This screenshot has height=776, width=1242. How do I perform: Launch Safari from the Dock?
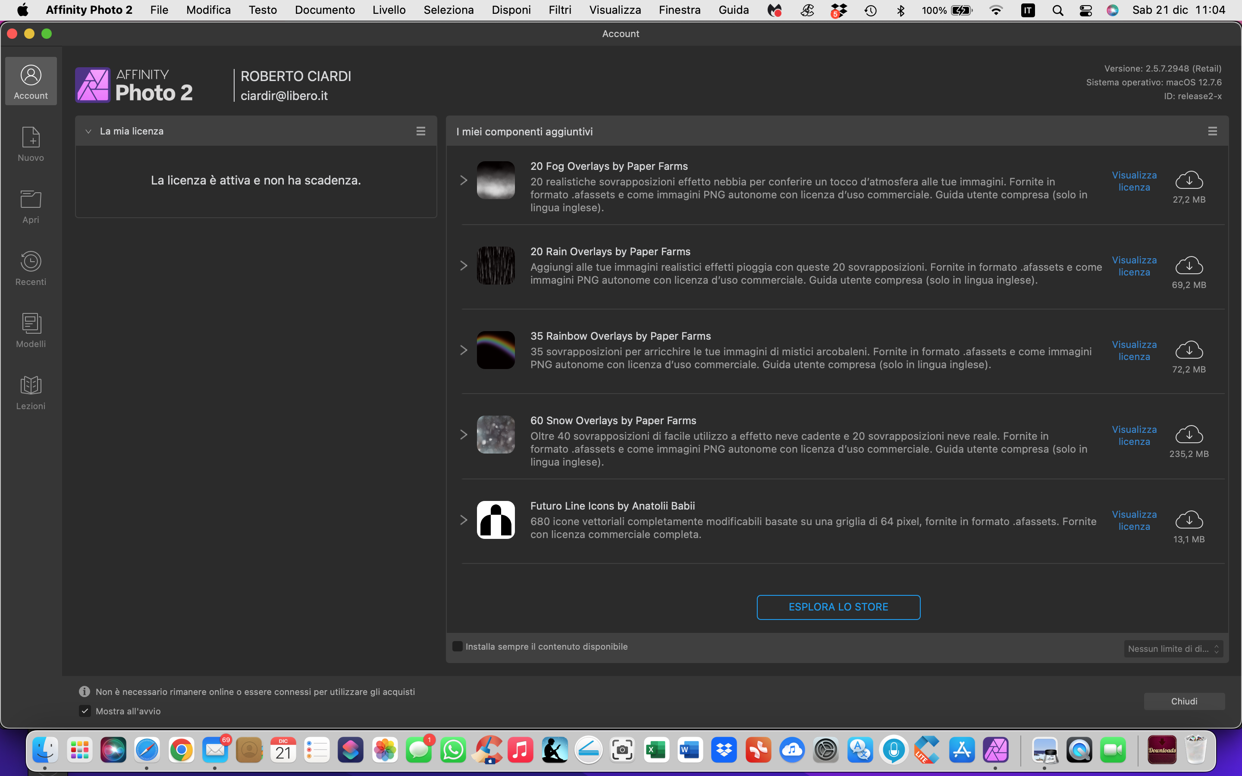pyautogui.click(x=147, y=750)
